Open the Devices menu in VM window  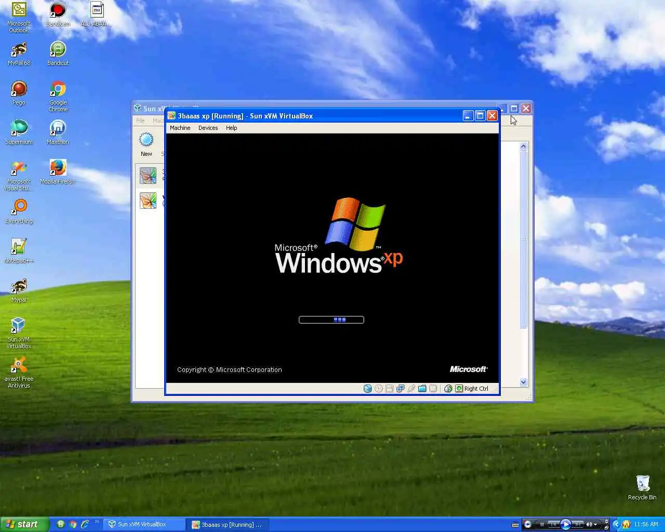208,128
